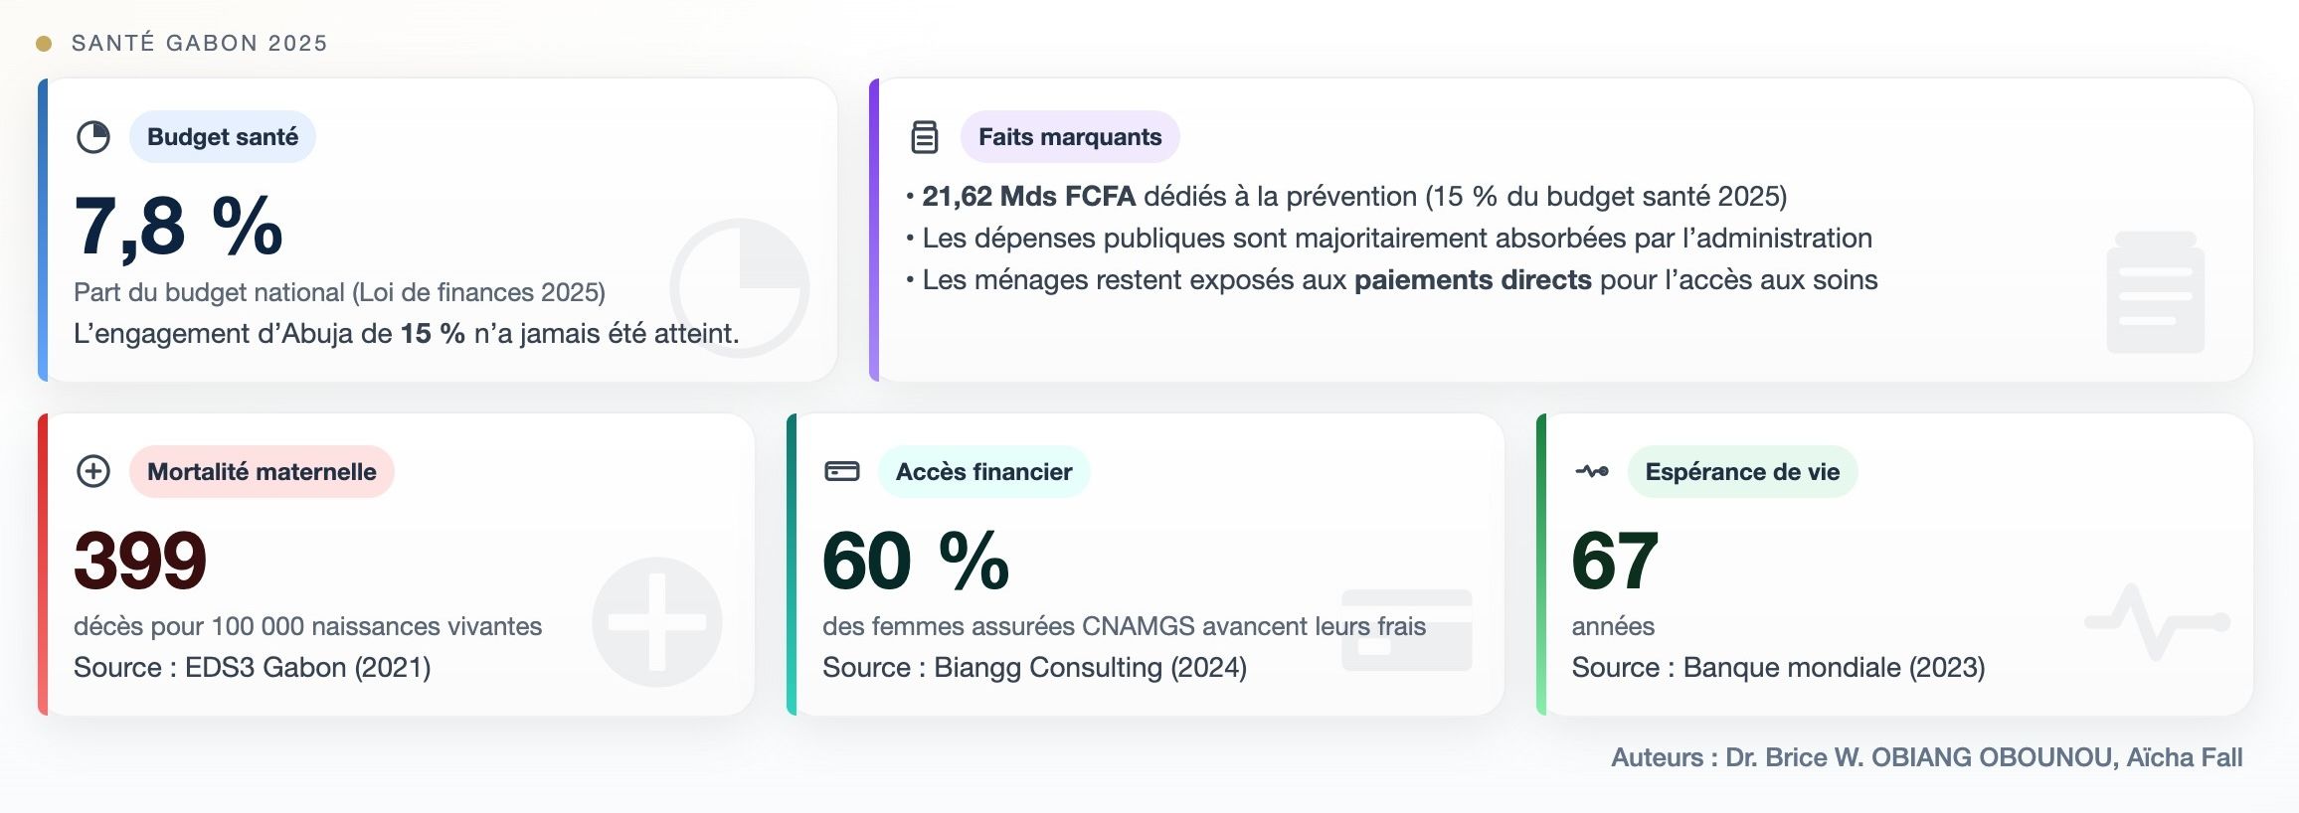2299x813 pixels.
Task: Select the Accès financier badge
Action: coord(983,471)
